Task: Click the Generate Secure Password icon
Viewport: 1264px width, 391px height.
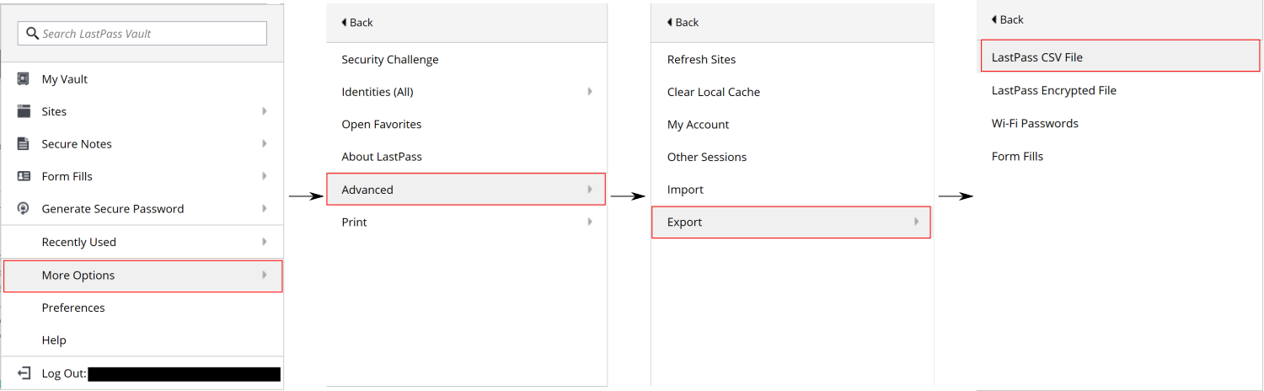Action: tap(24, 208)
